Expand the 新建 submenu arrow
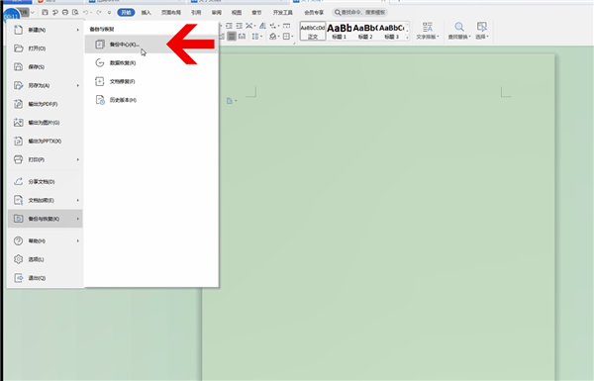This screenshot has width=594, height=381. (x=77, y=30)
